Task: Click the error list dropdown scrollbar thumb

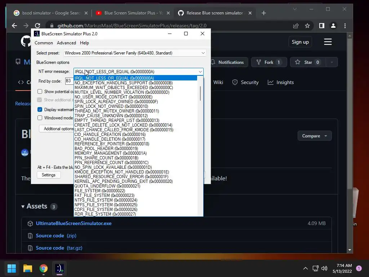Action: tap(200, 93)
